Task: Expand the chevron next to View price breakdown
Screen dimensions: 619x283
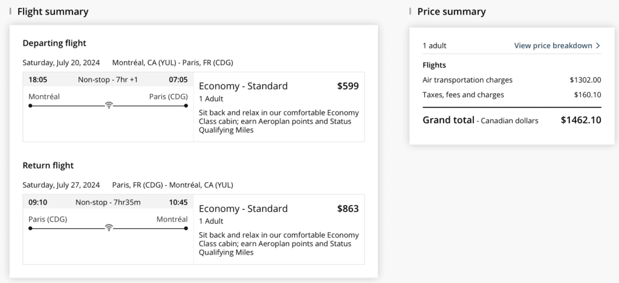Action: click(598, 45)
